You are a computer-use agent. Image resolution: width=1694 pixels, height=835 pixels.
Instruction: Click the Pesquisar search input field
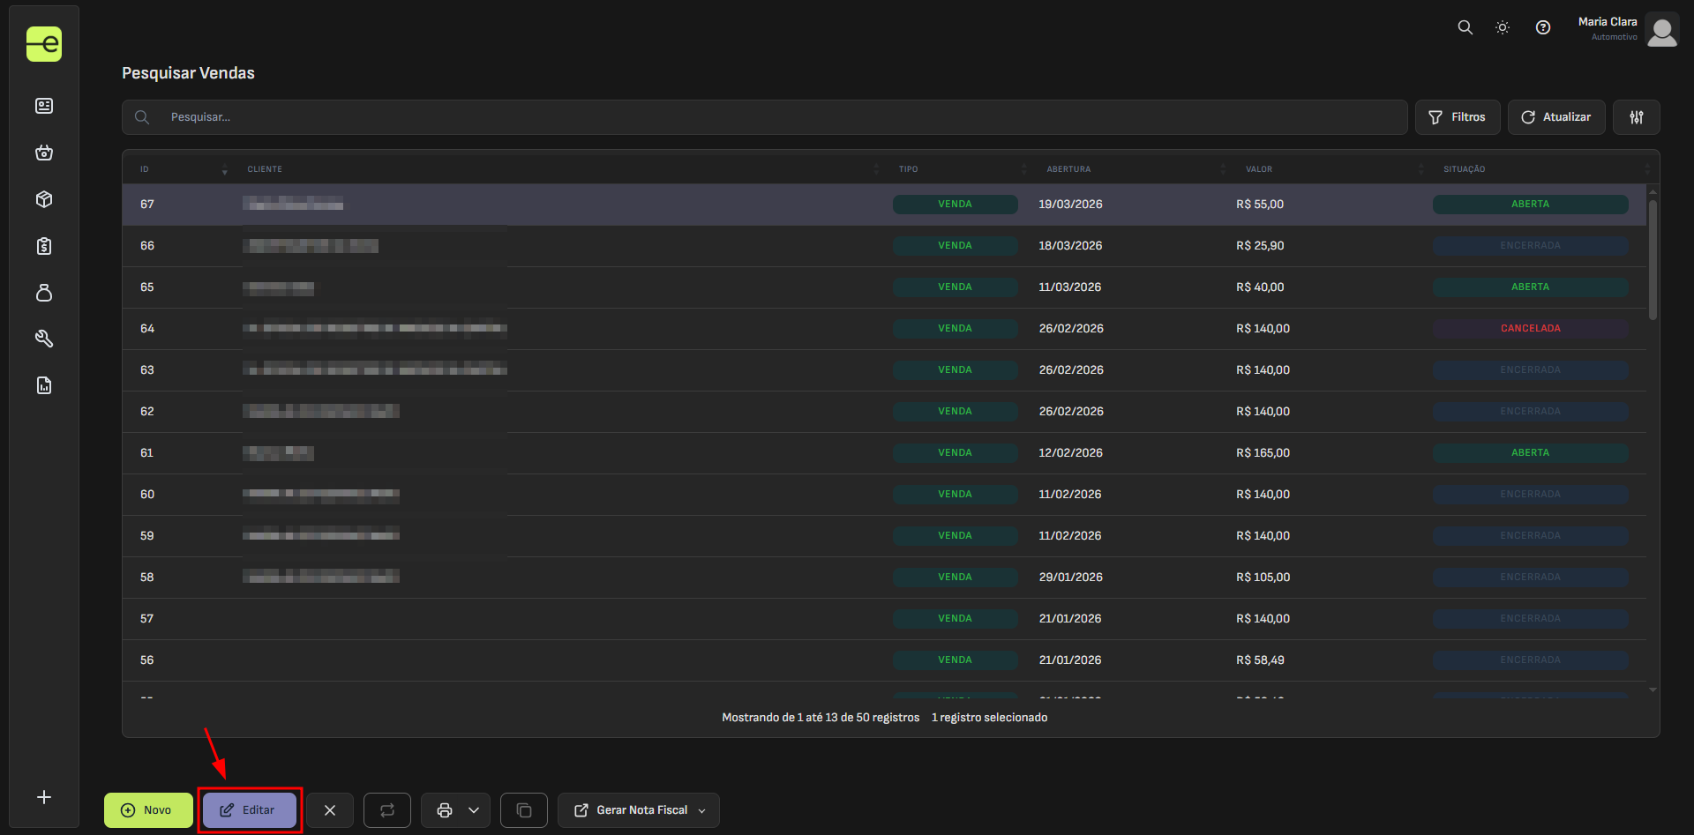pos(776,117)
